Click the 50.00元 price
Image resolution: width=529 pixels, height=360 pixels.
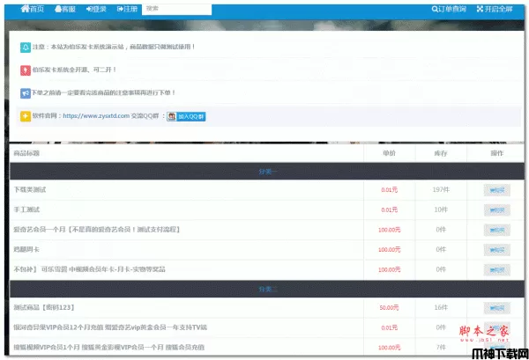click(389, 307)
